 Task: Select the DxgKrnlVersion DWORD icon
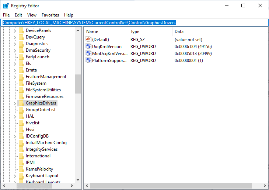point(88,47)
